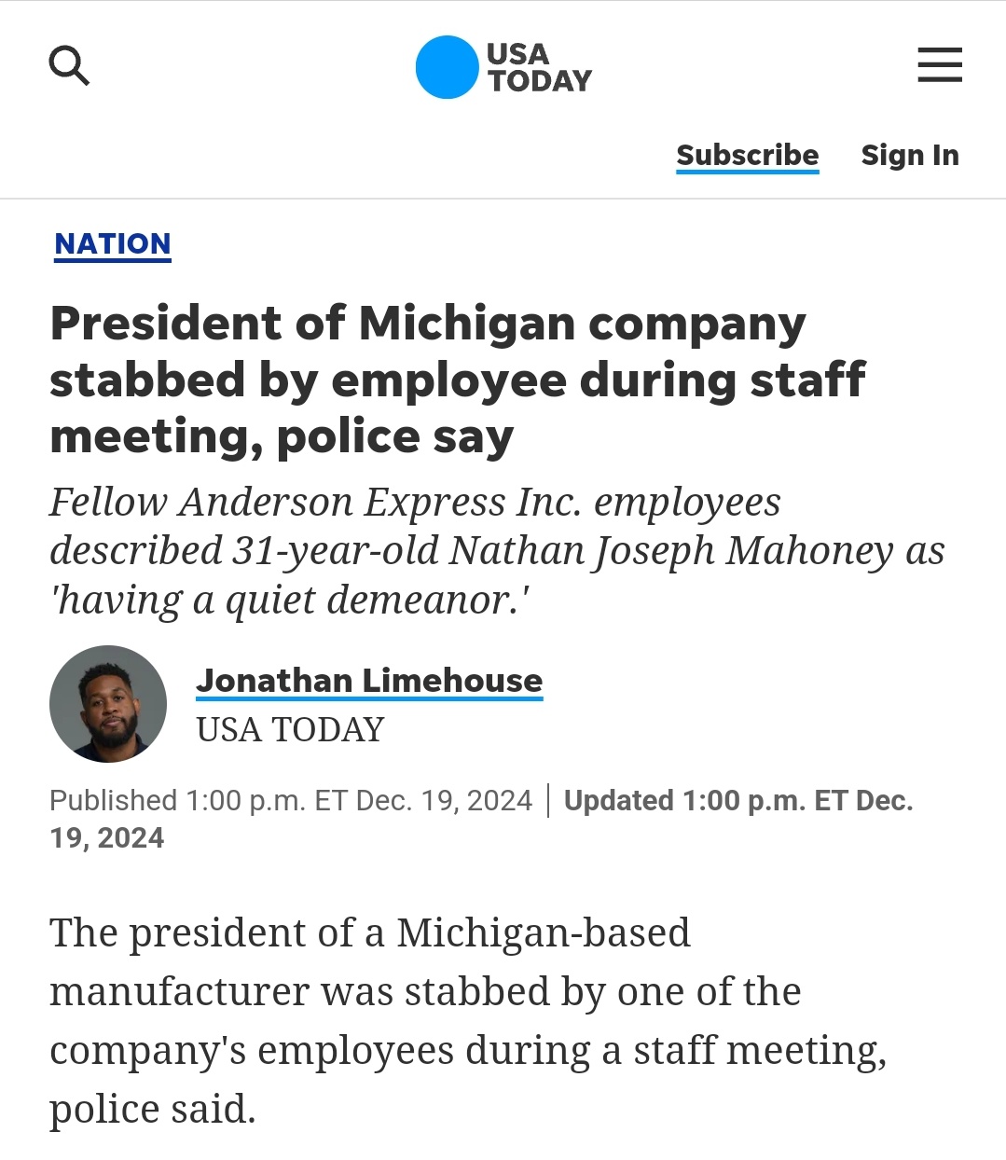This screenshot has width=1006, height=1160.
Task: Click the first article paragraph
Action: 468,1020
